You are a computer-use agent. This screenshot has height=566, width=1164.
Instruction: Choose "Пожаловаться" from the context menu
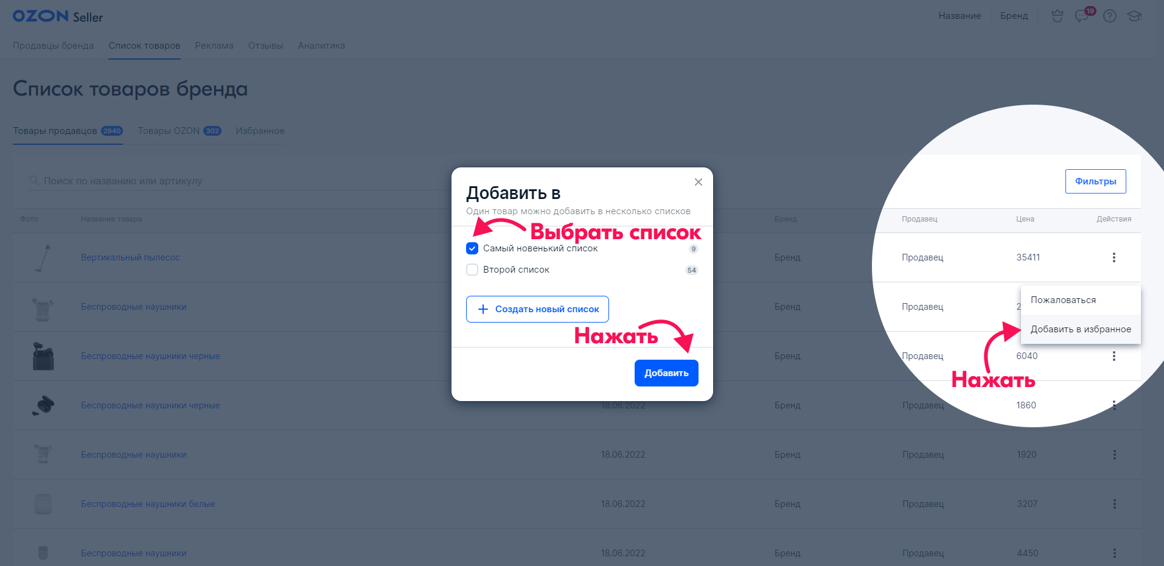pyautogui.click(x=1063, y=300)
